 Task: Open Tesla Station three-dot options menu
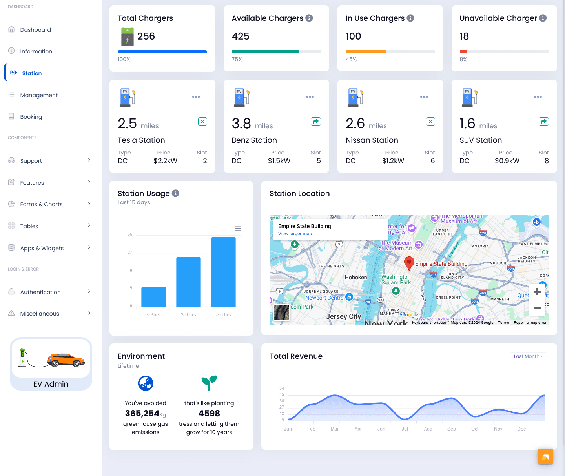pyautogui.click(x=196, y=97)
